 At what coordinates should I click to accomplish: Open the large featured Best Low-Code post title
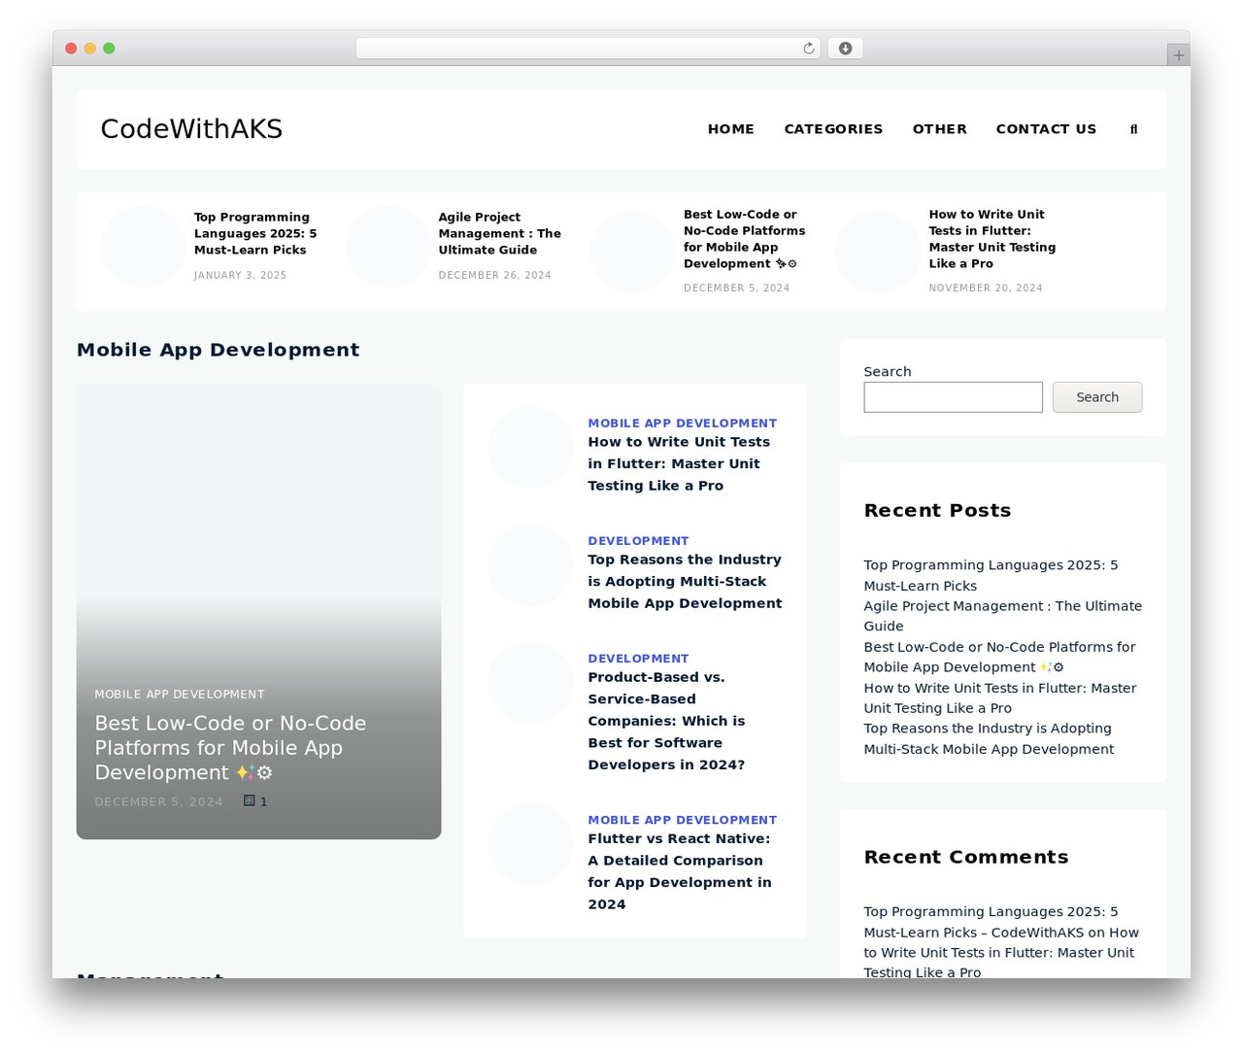pyautogui.click(x=231, y=748)
